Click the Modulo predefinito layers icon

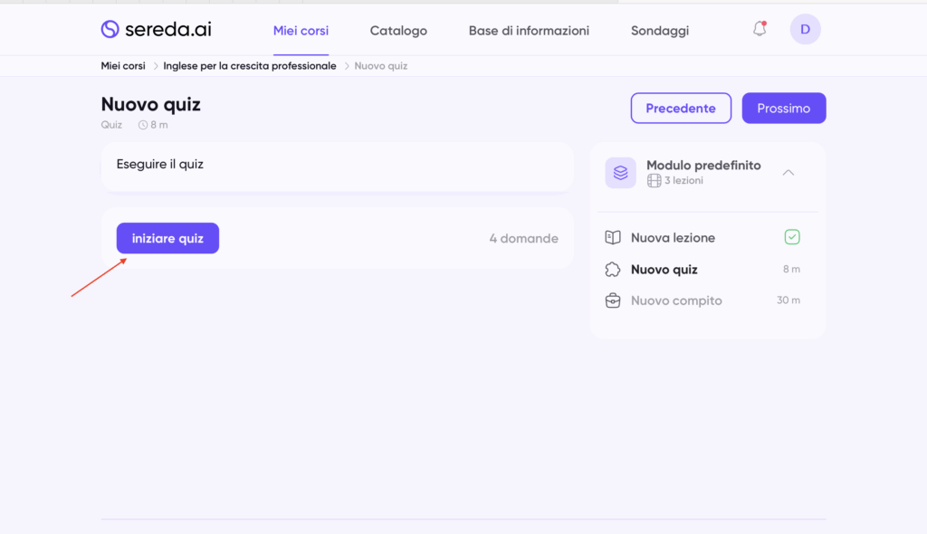point(620,173)
